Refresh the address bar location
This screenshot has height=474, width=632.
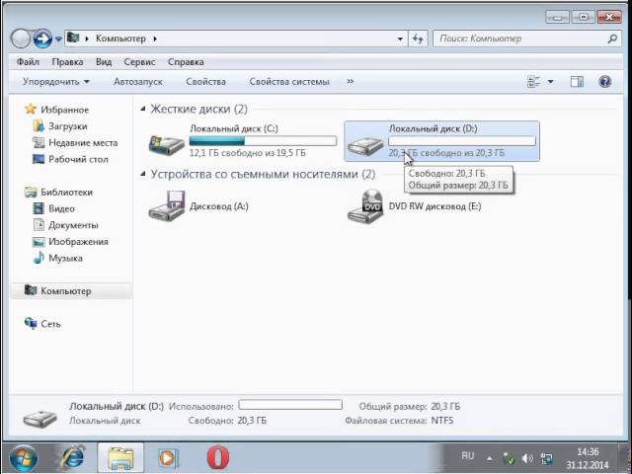pyautogui.click(x=418, y=39)
